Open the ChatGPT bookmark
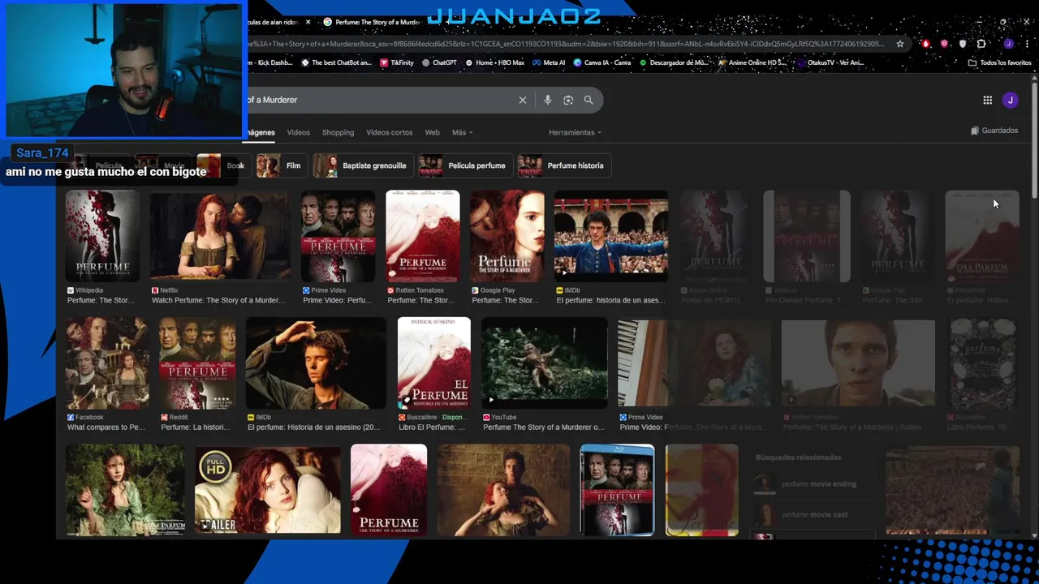 click(439, 62)
